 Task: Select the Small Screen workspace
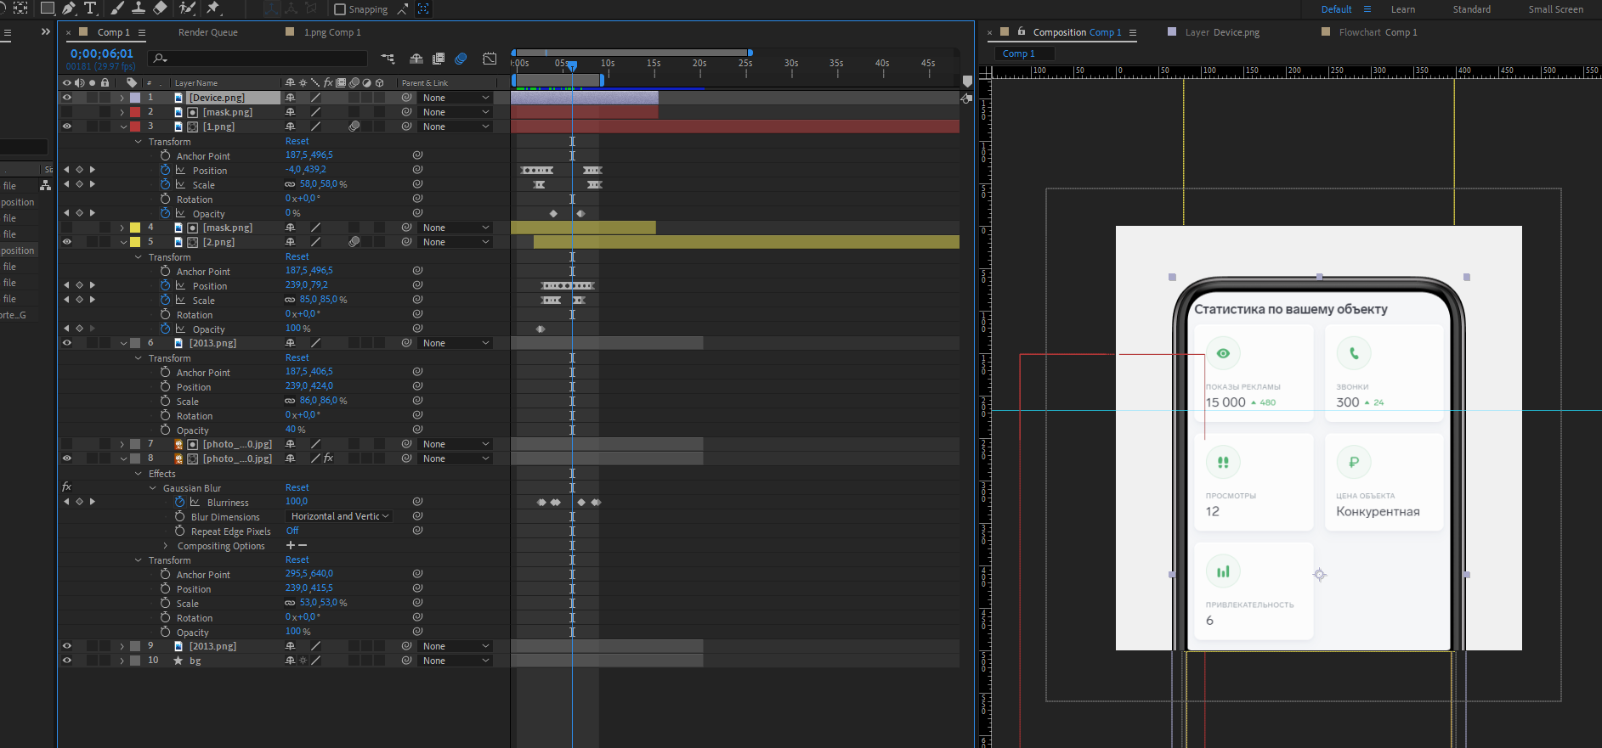1556,9
